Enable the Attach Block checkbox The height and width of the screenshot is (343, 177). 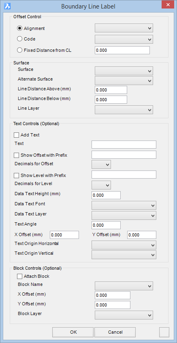[20, 276]
